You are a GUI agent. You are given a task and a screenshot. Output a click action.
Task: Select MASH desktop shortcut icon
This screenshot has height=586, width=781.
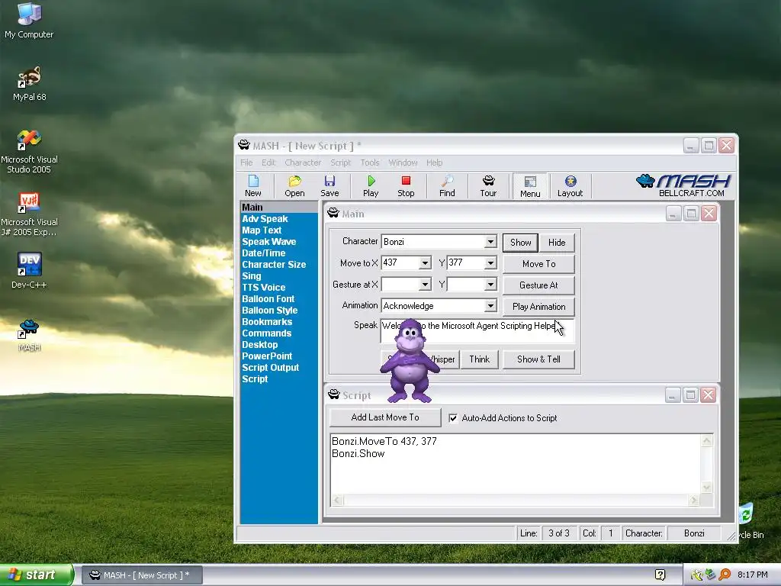(29, 335)
